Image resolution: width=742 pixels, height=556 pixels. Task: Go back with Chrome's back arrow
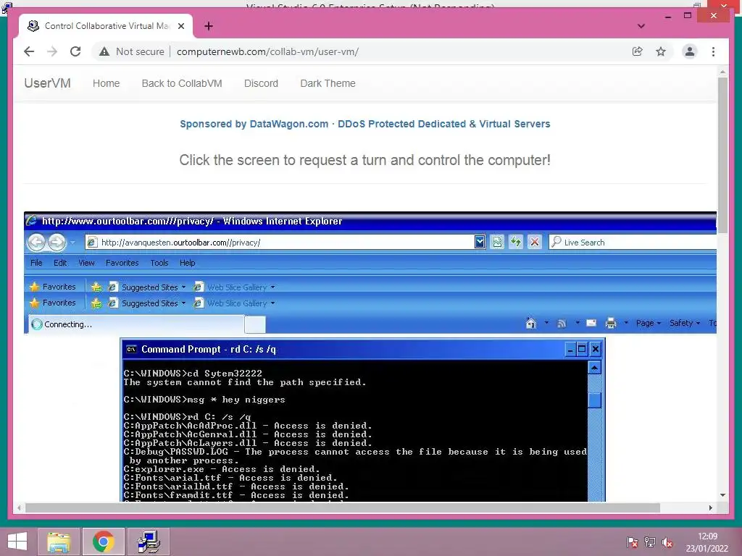29,51
